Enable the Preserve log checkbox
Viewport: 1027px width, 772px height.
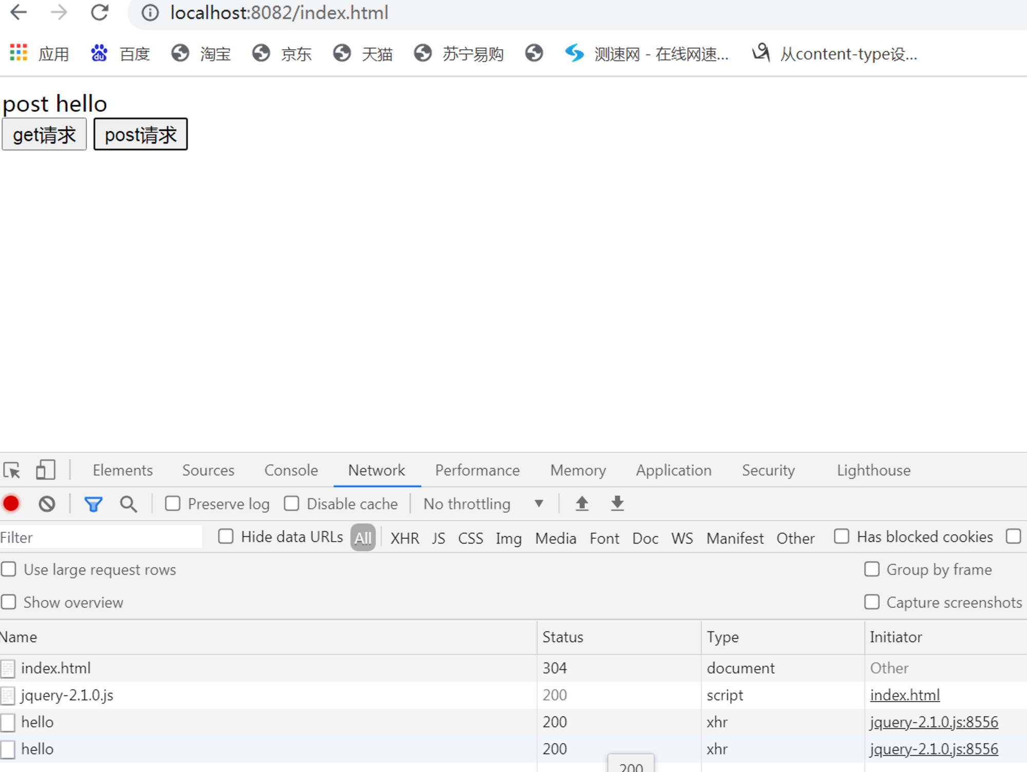click(x=173, y=504)
